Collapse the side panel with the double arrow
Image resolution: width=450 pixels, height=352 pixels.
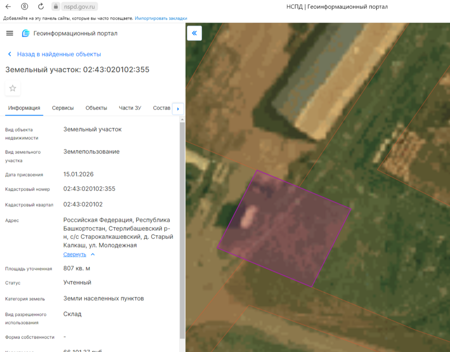[194, 33]
